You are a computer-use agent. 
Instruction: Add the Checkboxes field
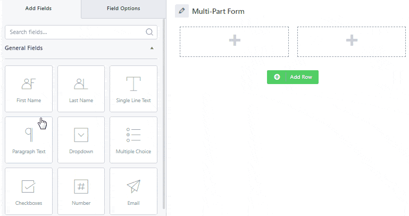[29, 191]
